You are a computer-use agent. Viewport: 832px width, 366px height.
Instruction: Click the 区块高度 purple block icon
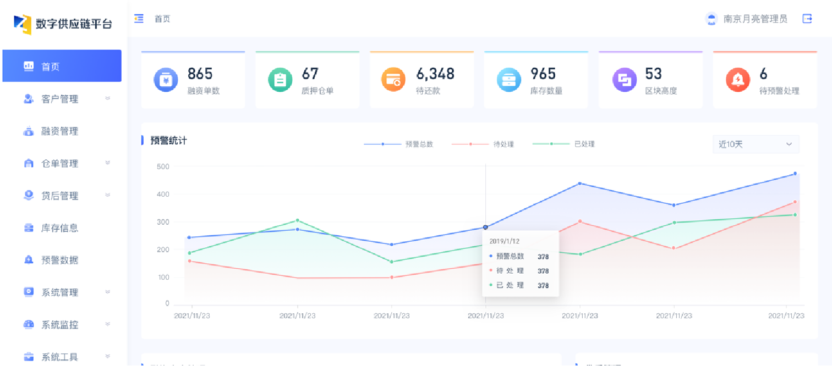coord(624,80)
